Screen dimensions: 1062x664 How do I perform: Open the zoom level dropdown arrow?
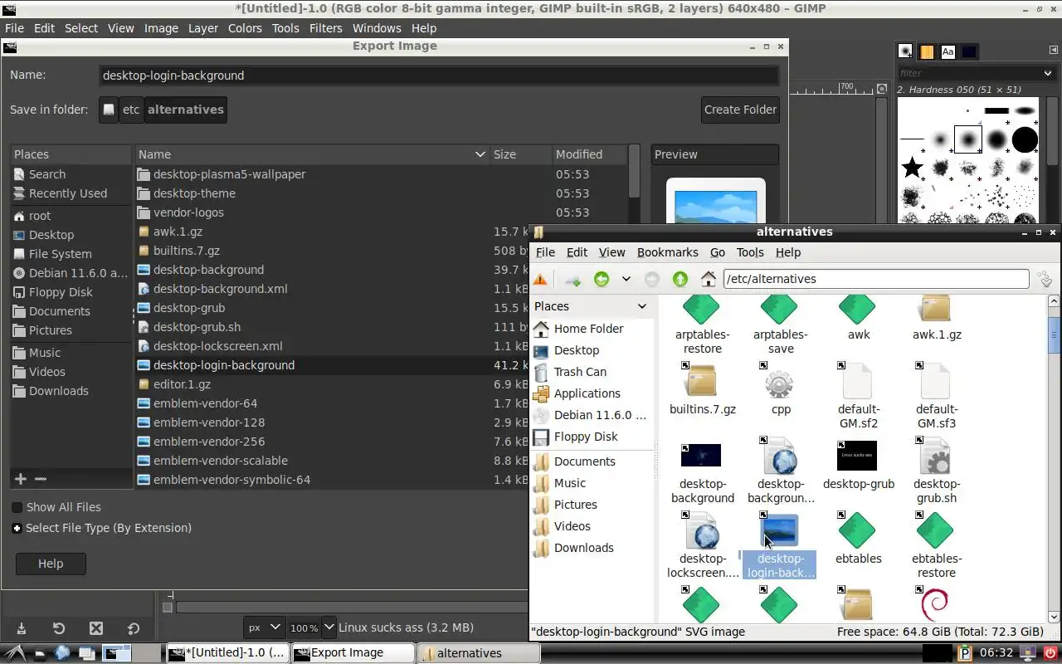coord(329,628)
